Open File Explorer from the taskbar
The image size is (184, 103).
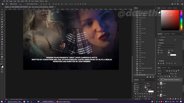coord(38,102)
